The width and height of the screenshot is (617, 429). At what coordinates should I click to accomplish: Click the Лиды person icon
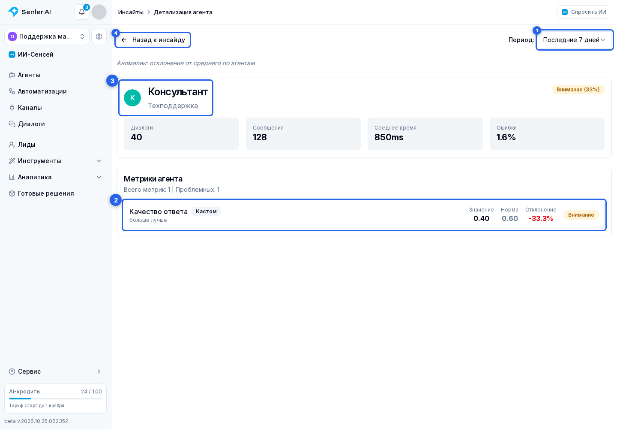[x=12, y=145]
